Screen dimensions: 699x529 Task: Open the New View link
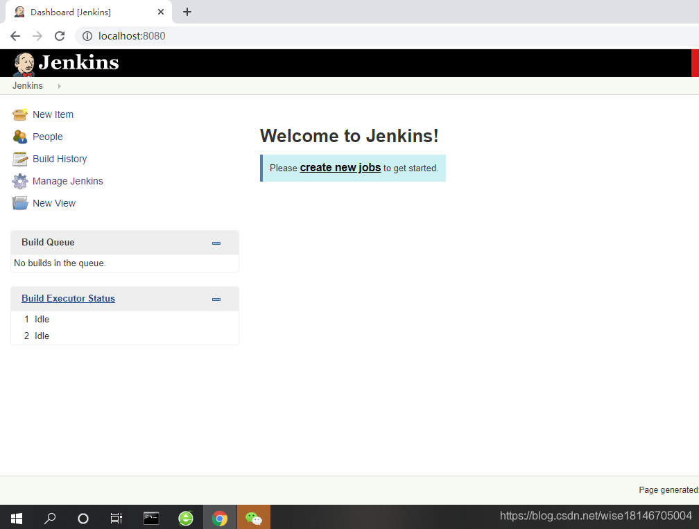coord(54,203)
